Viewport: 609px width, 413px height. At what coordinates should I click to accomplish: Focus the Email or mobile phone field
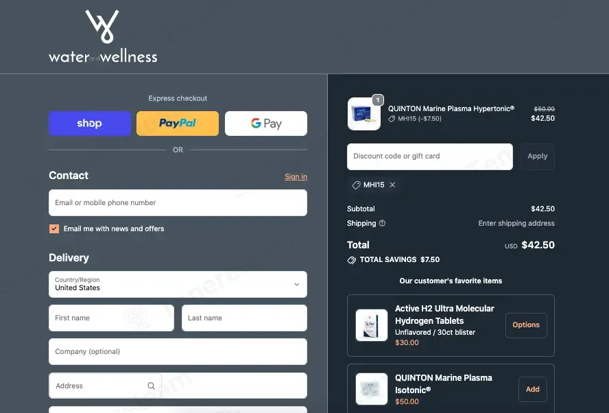pos(178,203)
